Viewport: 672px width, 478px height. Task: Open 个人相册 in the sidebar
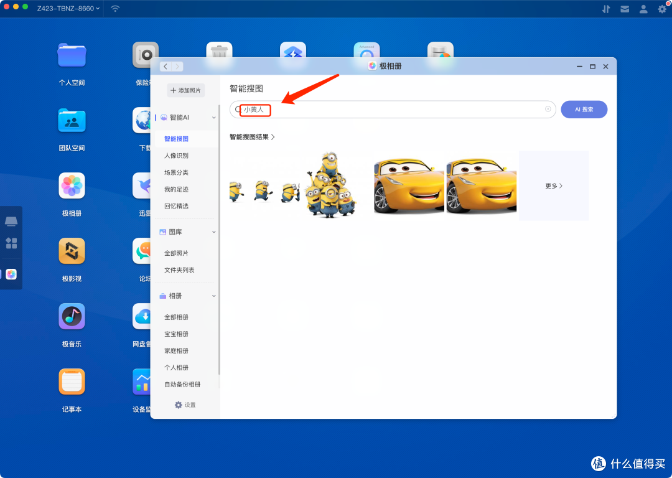point(176,367)
